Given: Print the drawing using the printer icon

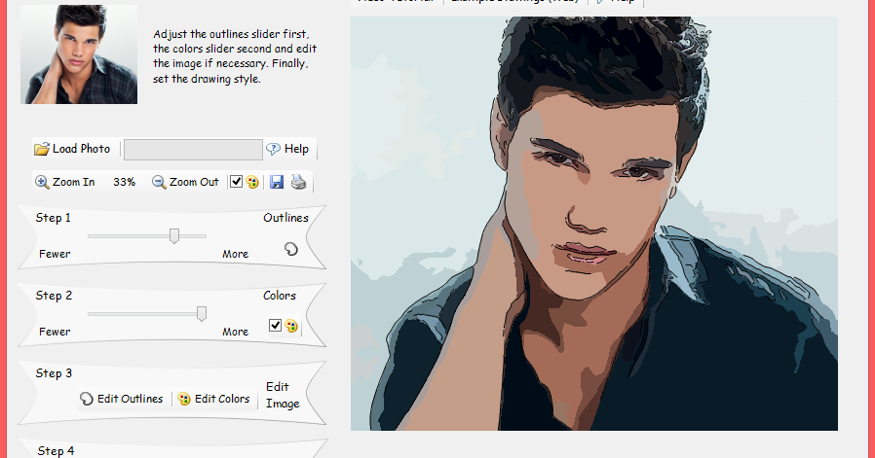Looking at the screenshot, I should coord(298,182).
